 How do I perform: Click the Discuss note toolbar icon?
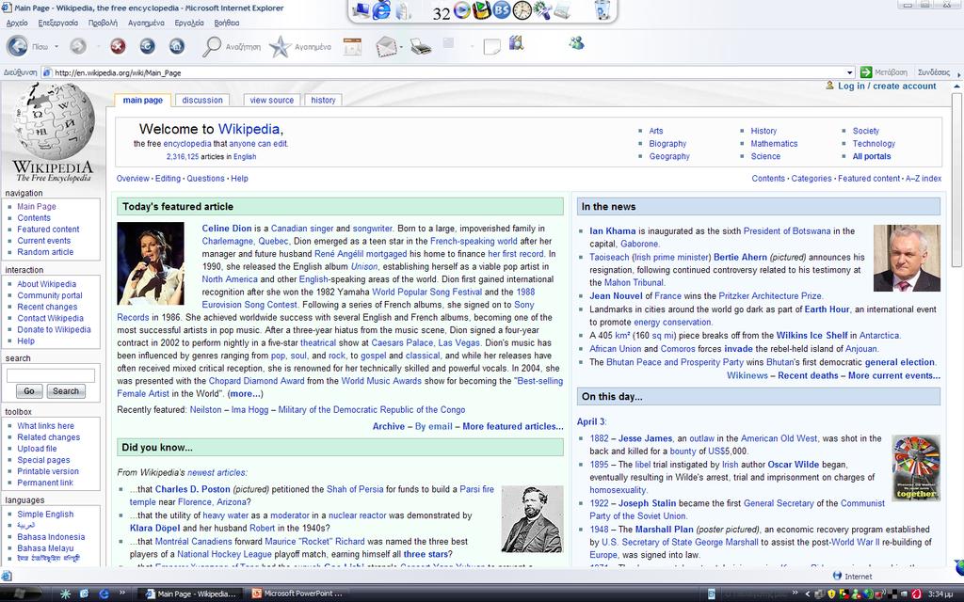point(491,47)
